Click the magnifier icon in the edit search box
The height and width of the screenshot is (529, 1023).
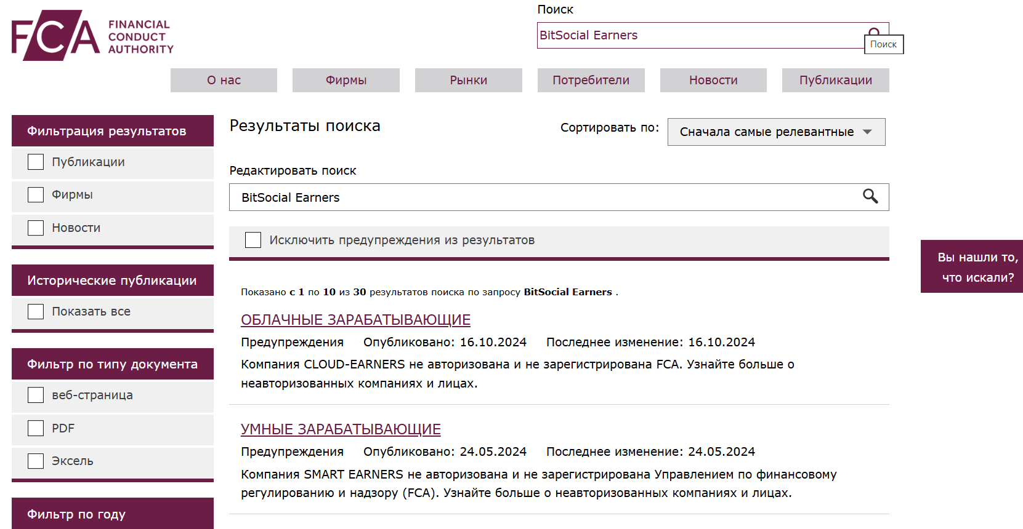pos(870,196)
